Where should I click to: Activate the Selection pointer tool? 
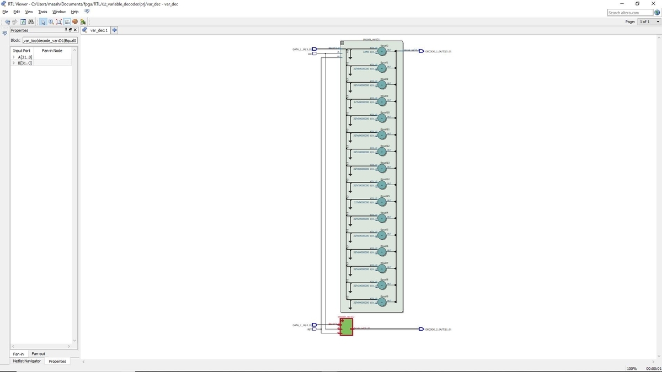[43, 21]
